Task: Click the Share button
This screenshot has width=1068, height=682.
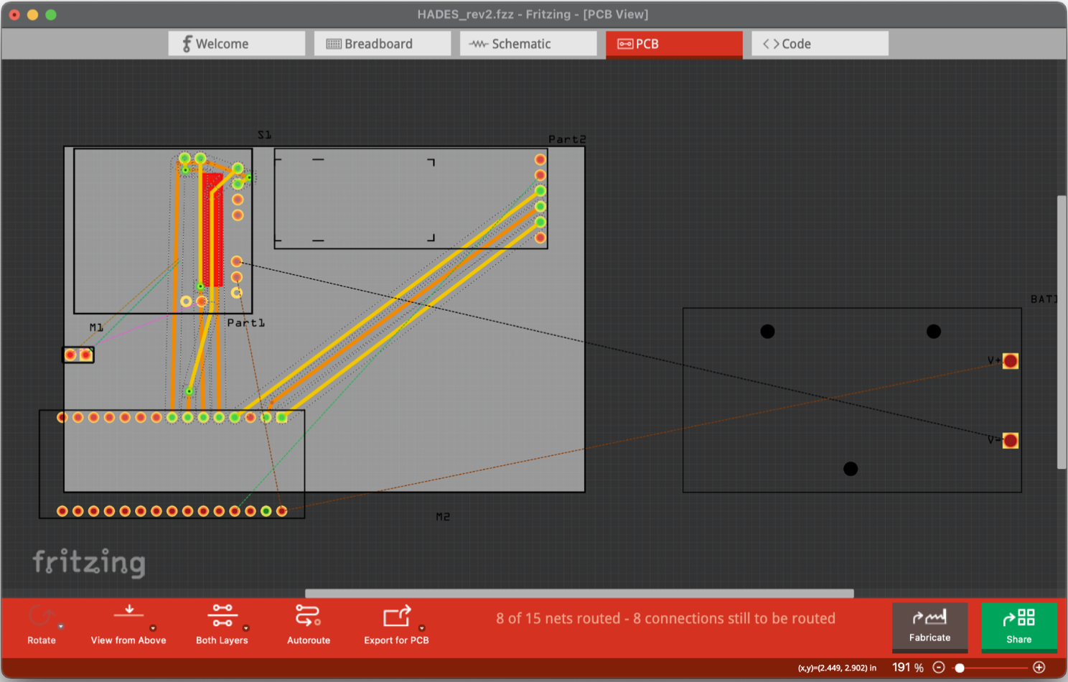Action: [1018, 626]
